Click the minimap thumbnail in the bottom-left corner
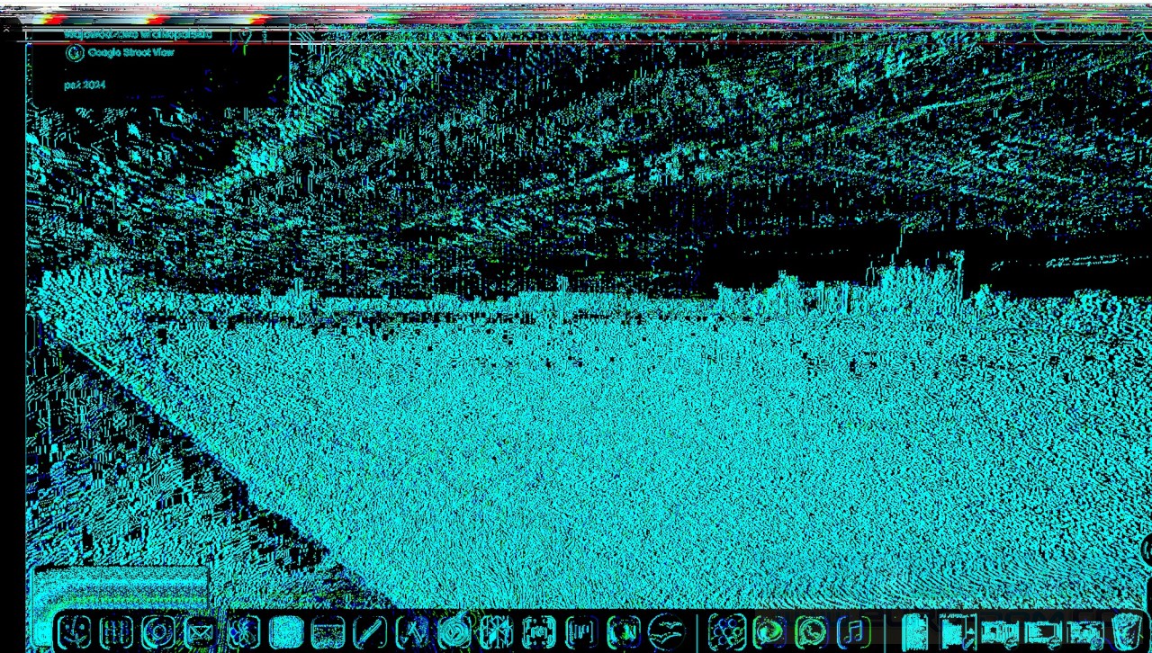Screen dimensions: 1152x653 120,590
